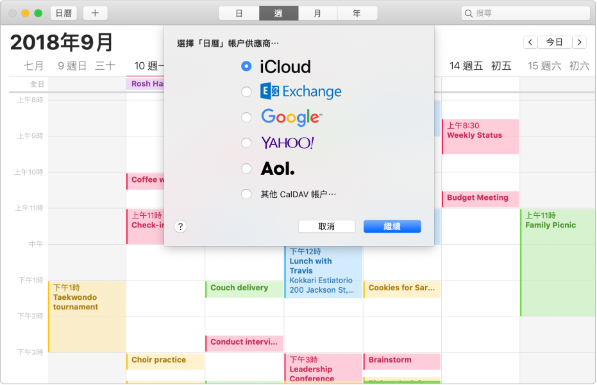Open the Rosh Ha all-day event
597x385 pixels.
pyautogui.click(x=146, y=84)
